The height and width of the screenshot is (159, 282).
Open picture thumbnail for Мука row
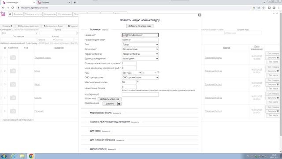tap(13, 71)
